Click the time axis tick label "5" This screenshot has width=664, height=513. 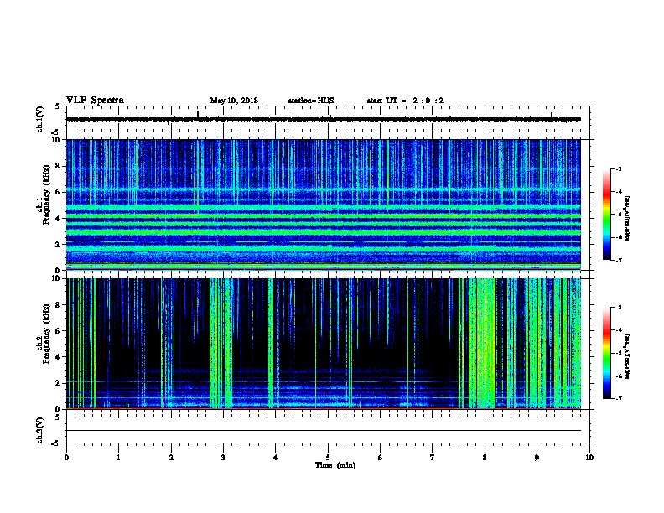click(x=328, y=458)
